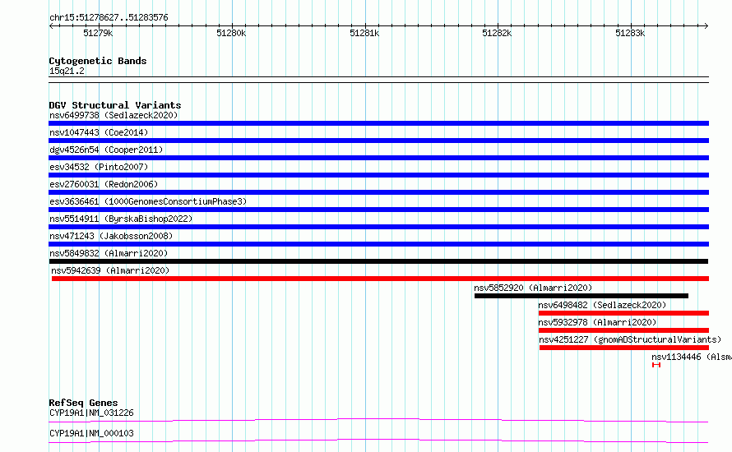The image size is (732, 452).
Task: Select the red bar under nsv5932978
Action: [623, 330]
